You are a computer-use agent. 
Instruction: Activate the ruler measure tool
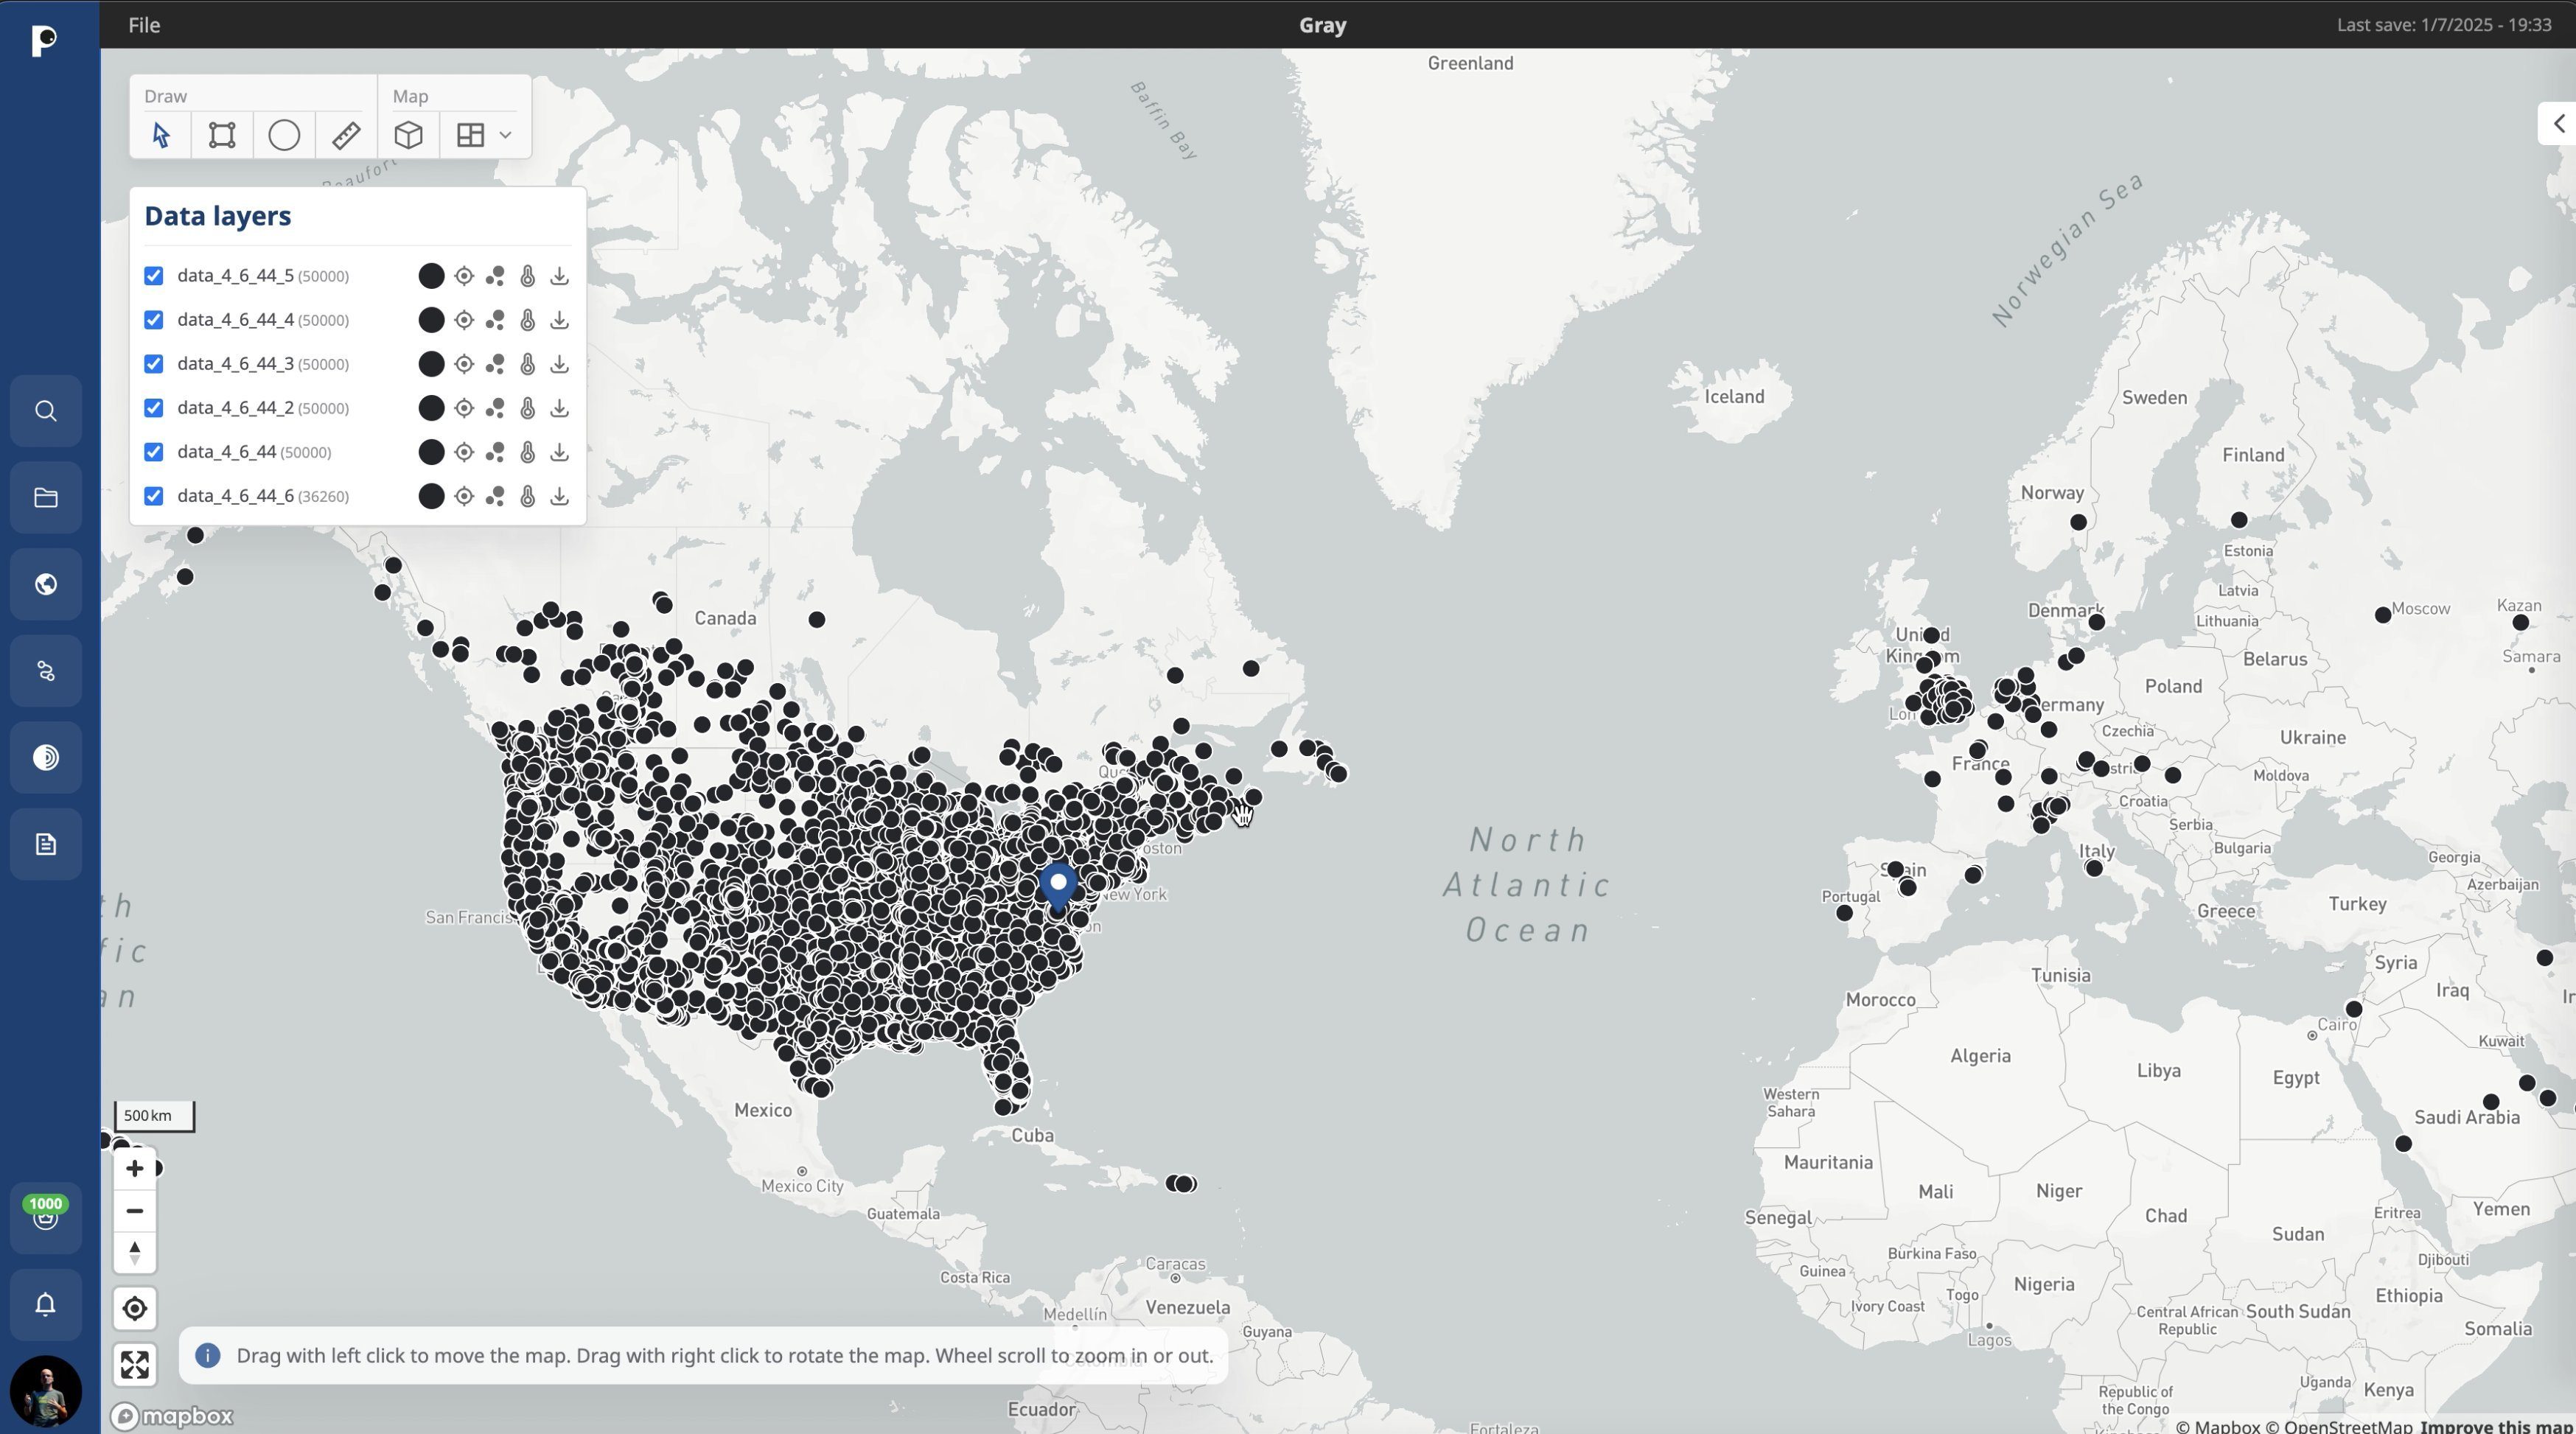coord(346,135)
